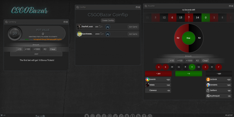Click Gerflervi's avatar in black bets list

[208, 91]
